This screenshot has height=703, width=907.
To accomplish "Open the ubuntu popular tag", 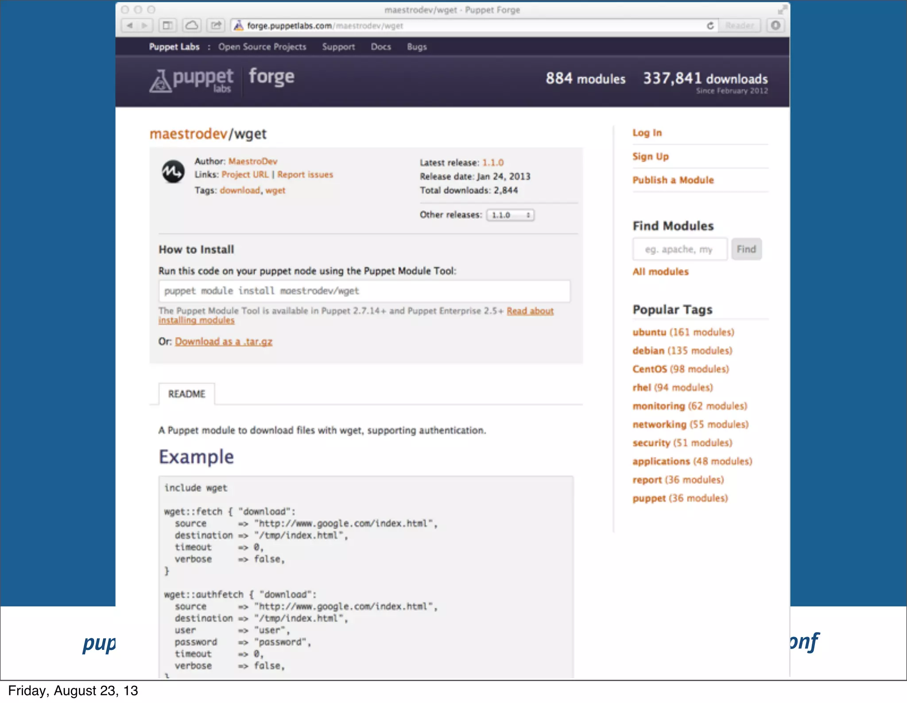I will coord(649,332).
